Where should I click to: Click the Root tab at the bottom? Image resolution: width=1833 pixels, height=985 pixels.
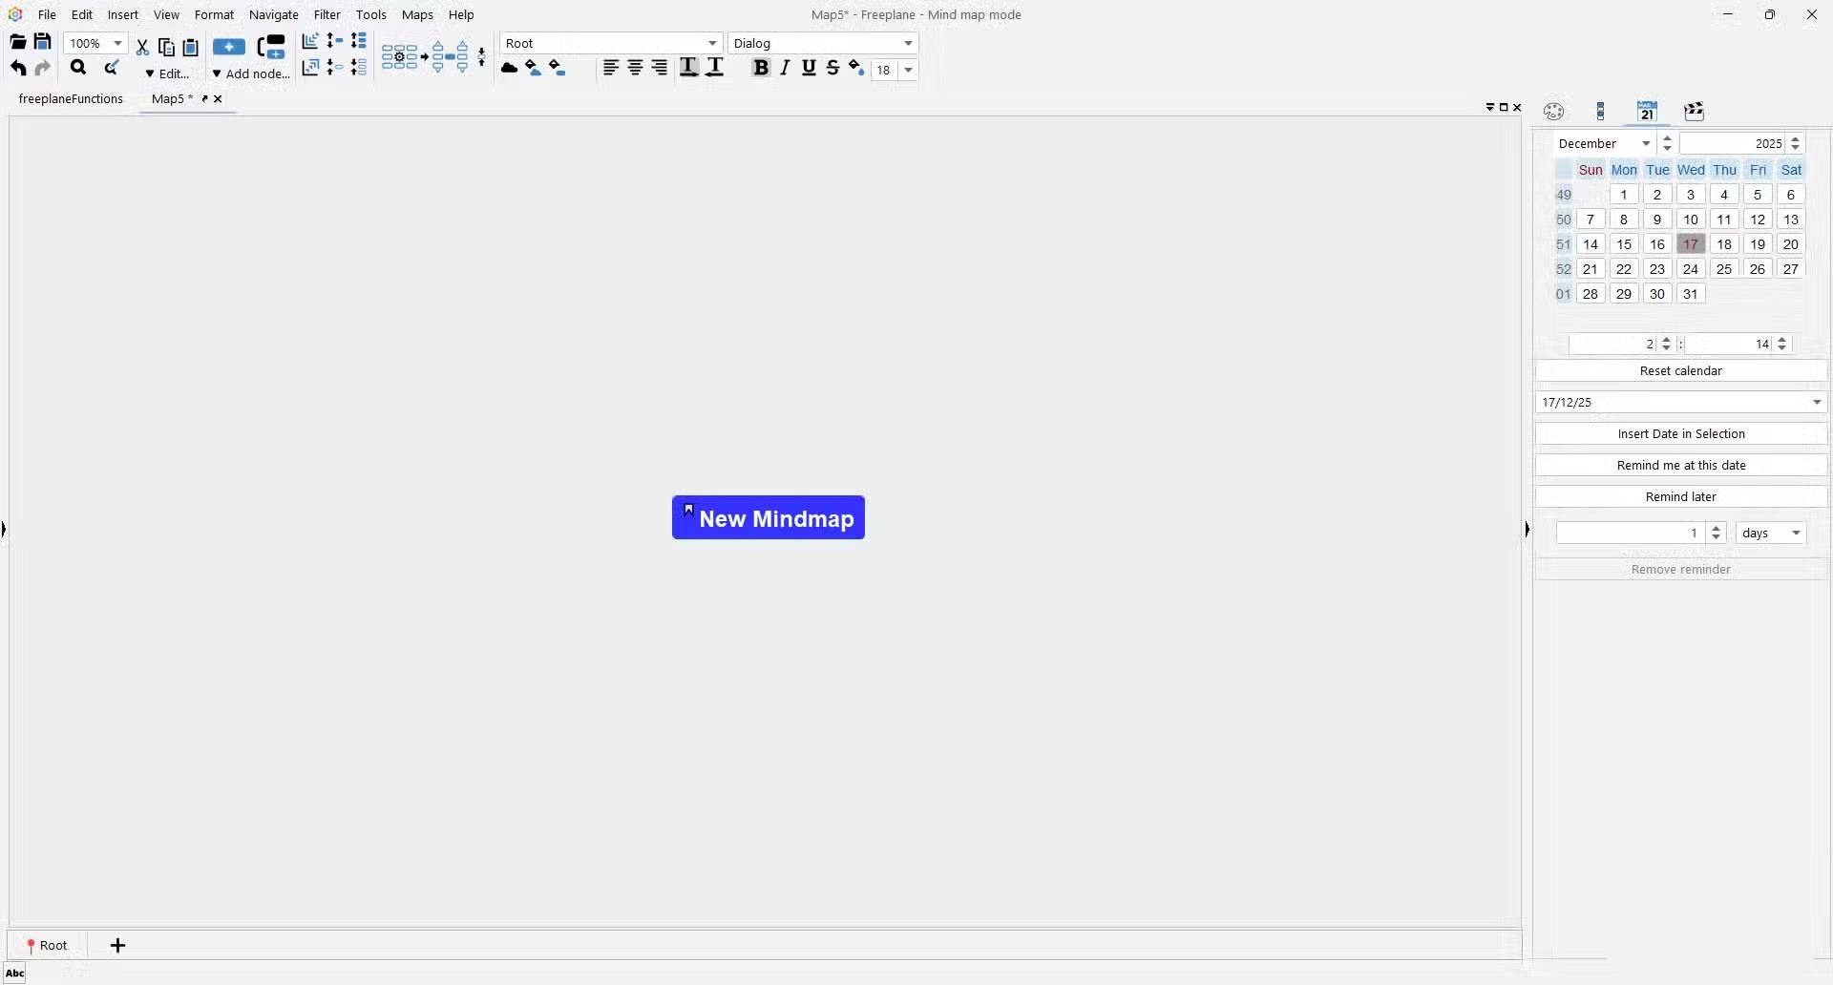click(47, 945)
